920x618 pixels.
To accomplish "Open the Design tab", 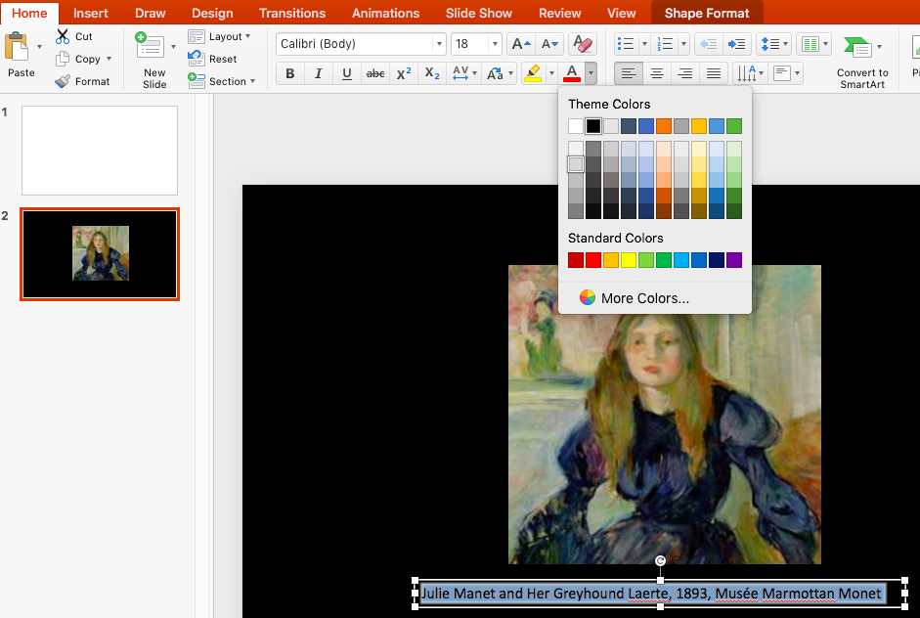I will [x=212, y=13].
